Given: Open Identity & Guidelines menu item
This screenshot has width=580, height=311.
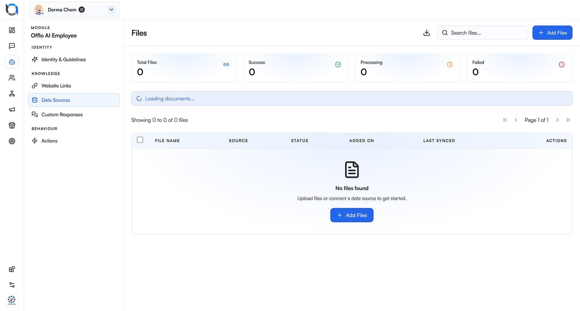Looking at the screenshot, I should click(x=74, y=59).
